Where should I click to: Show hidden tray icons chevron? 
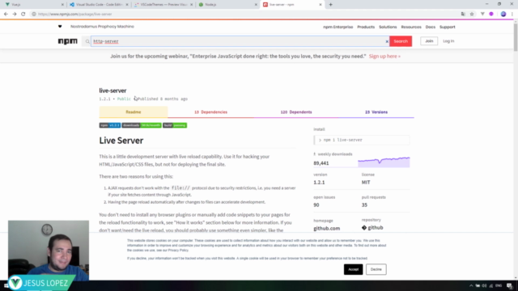pos(471,285)
